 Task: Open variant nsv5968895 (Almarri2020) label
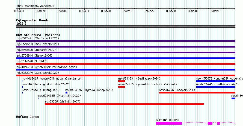point(36,50)
